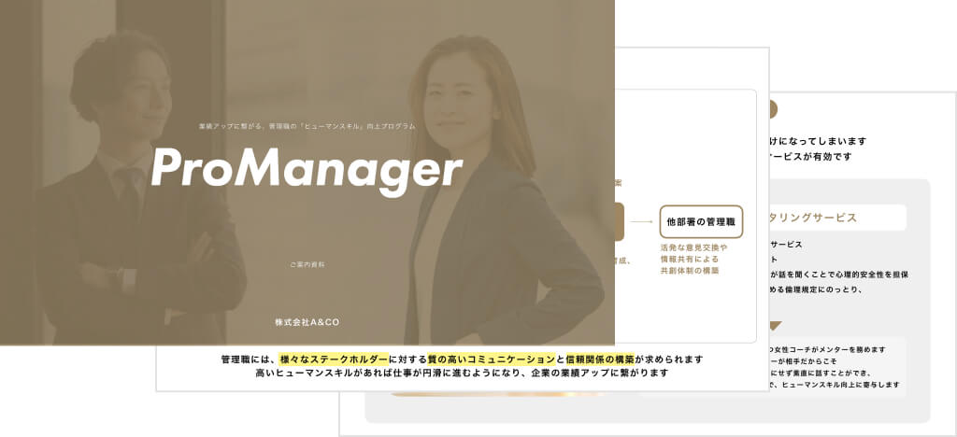
Task: Click the right arrow before 他部署の管理職
Action: coord(640,222)
